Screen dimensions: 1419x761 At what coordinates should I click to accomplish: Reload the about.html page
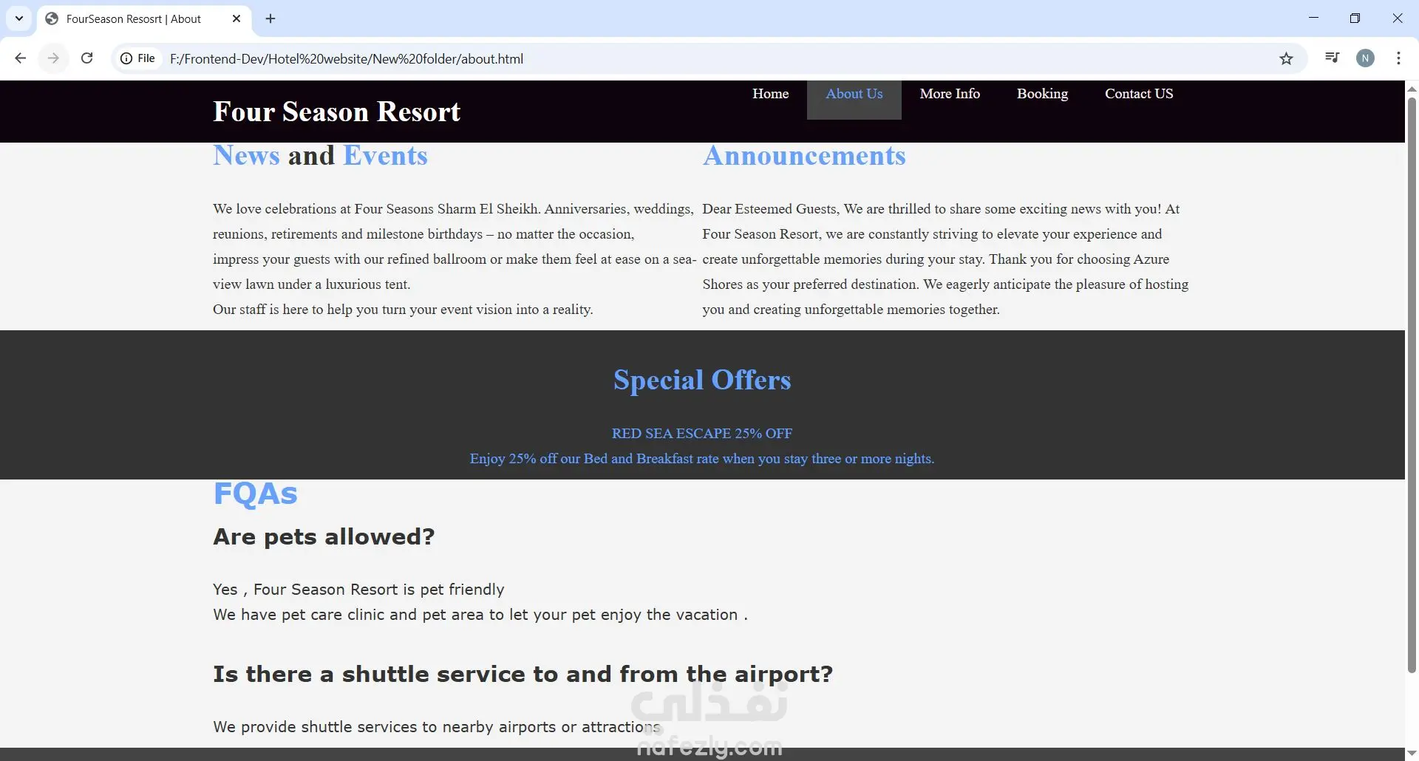point(86,58)
